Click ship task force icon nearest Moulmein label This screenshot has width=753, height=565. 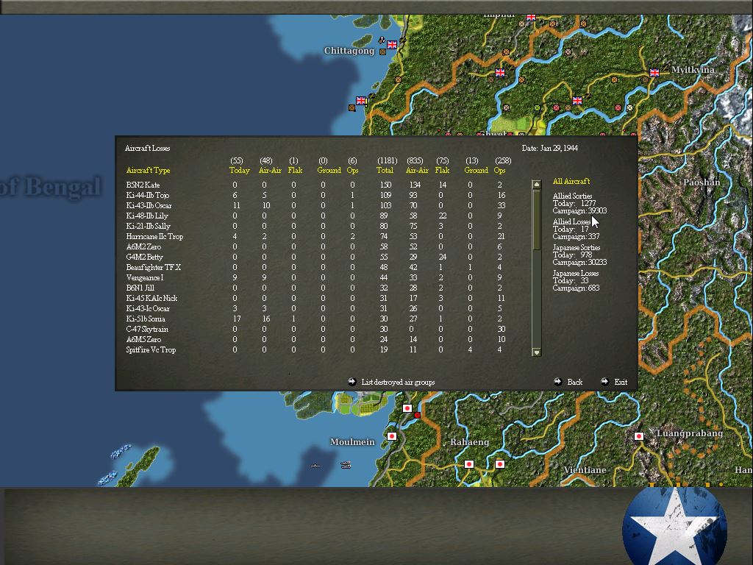[x=346, y=465]
